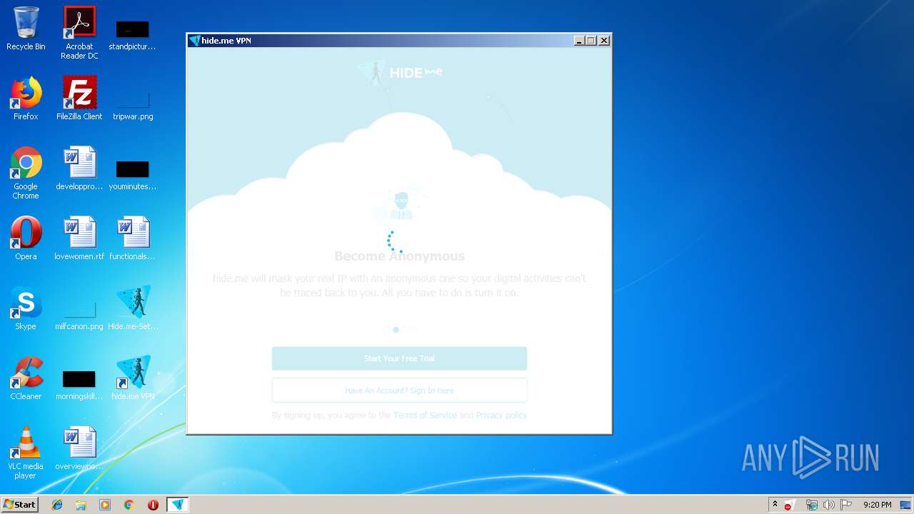Select the standpictur… desktop file

[x=132, y=34]
